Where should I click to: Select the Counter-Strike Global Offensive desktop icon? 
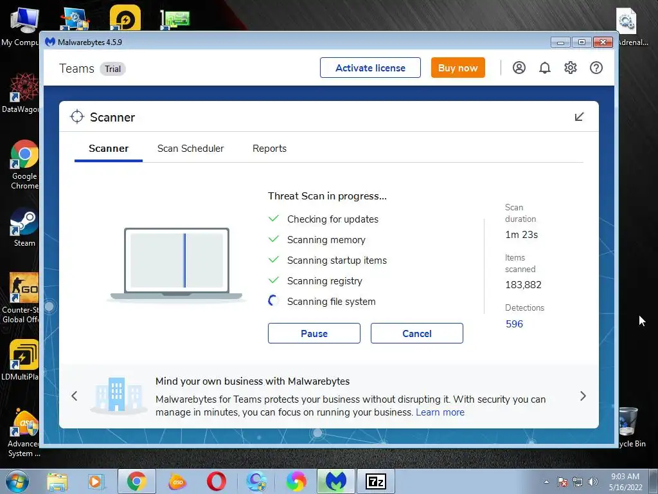[x=20, y=298]
